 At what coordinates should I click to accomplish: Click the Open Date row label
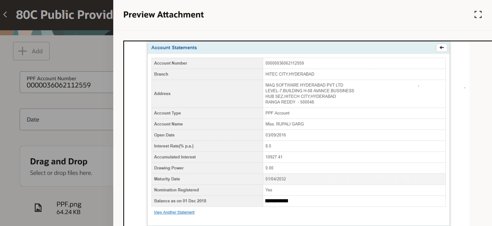coord(164,135)
